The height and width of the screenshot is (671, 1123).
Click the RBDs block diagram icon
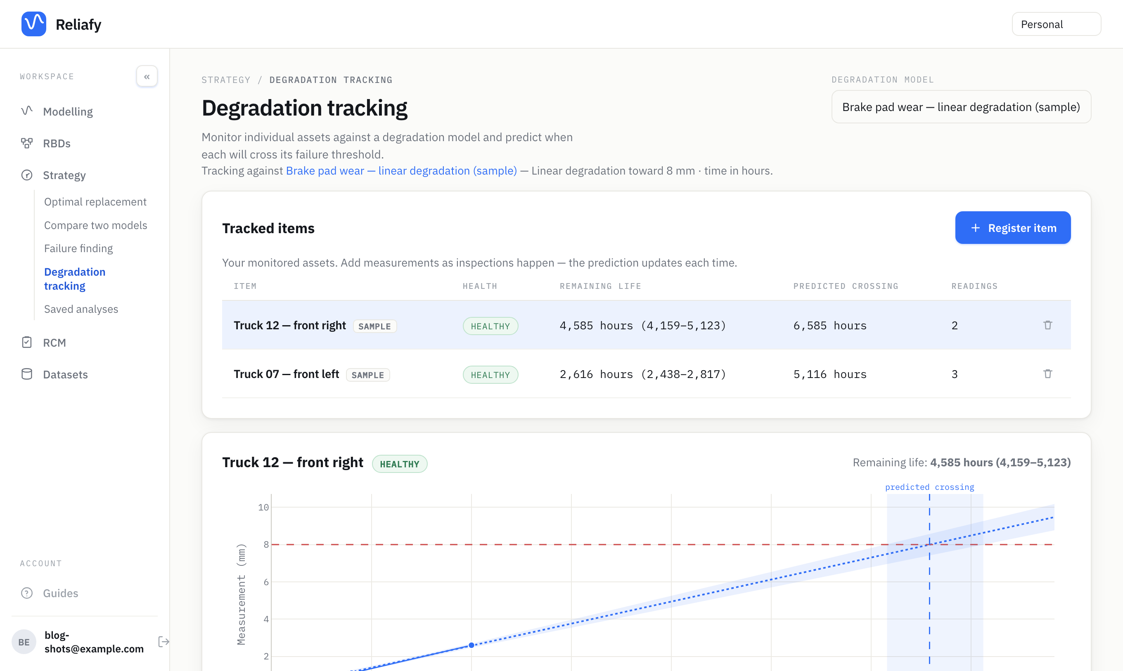(x=27, y=143)
